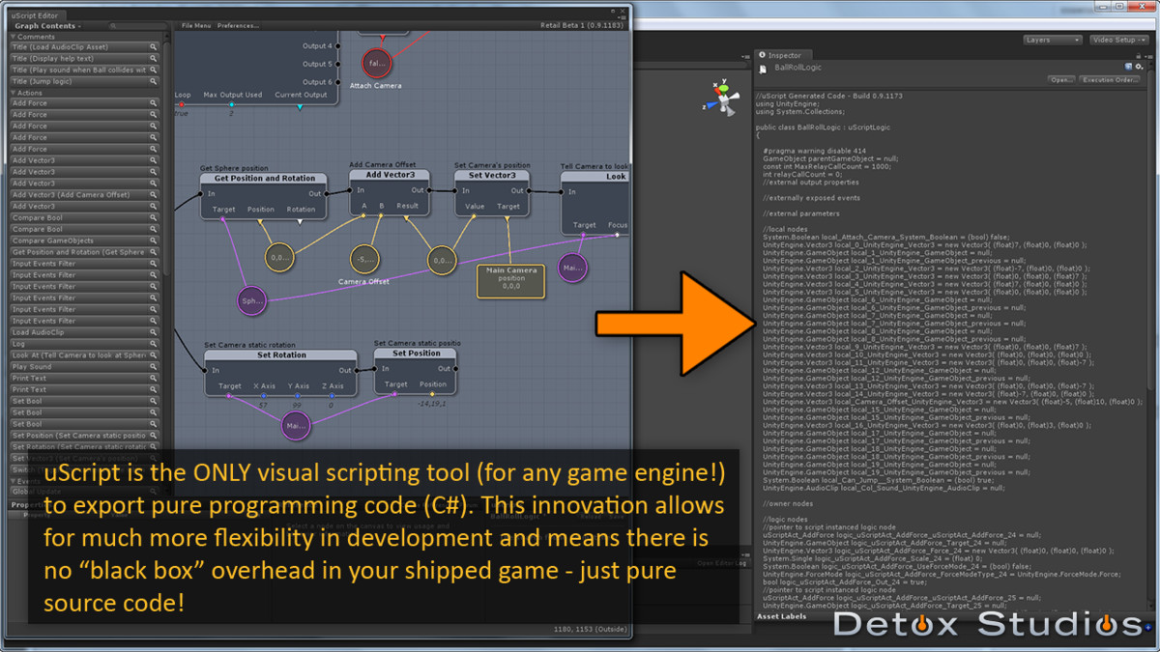
Task: Click search icon for the Log row
Action: (153, 344)
